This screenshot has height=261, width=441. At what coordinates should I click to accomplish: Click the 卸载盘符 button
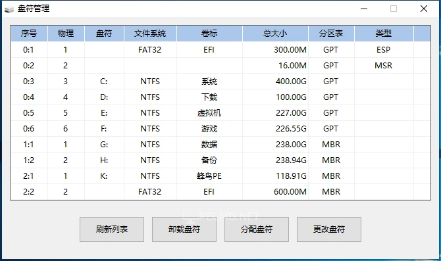click(x=184, y=229)
